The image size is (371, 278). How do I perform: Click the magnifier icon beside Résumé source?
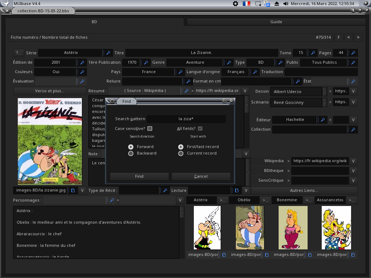tap(187, 91)
